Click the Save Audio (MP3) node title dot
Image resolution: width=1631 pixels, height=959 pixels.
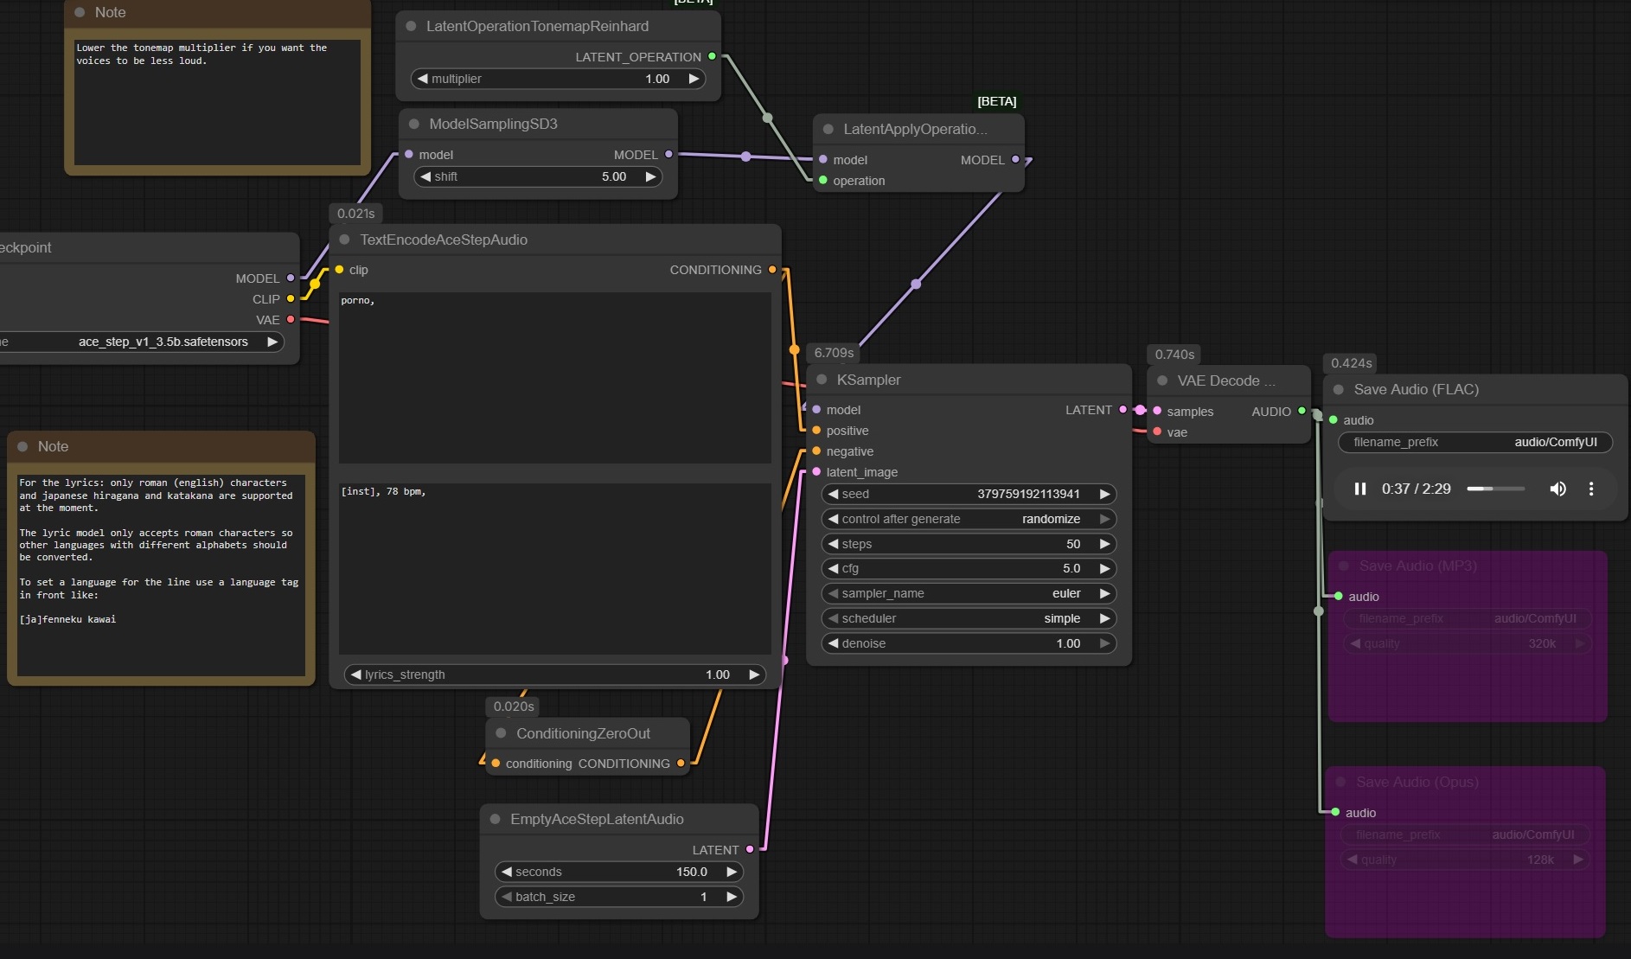1344,566
